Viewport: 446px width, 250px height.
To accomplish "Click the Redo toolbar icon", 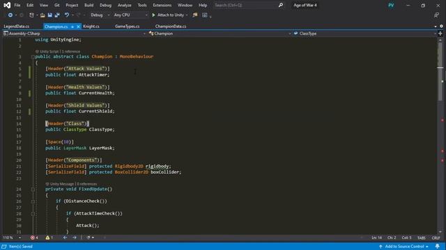I will [78, 15].
